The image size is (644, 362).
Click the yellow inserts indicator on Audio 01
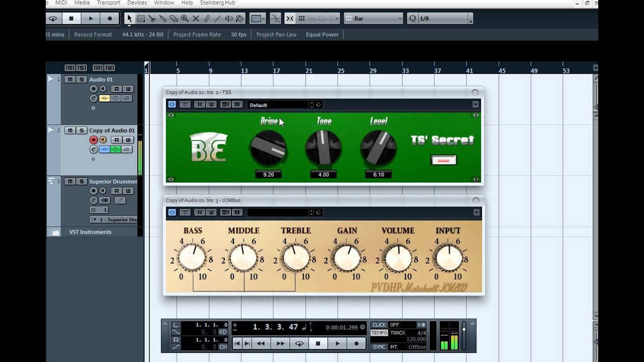point(105,99)
